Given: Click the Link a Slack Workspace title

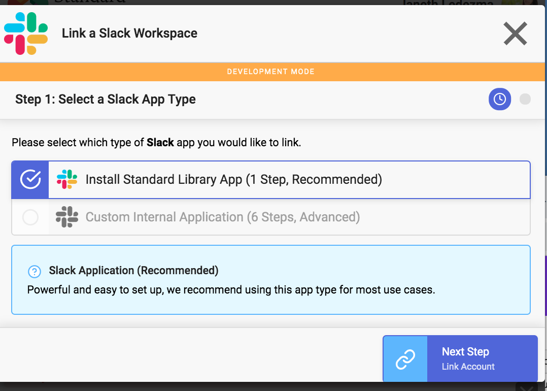Looking at the screenshot, I should [x=129, y=34].
